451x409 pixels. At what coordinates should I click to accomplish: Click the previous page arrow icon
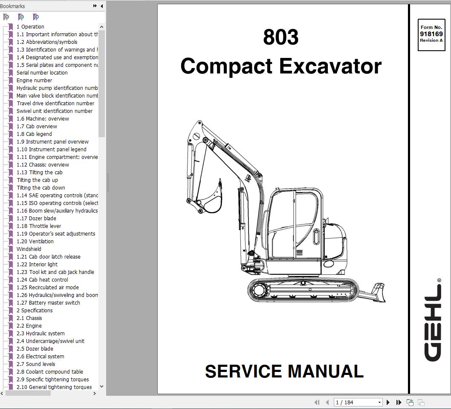[x=327, y=402]
